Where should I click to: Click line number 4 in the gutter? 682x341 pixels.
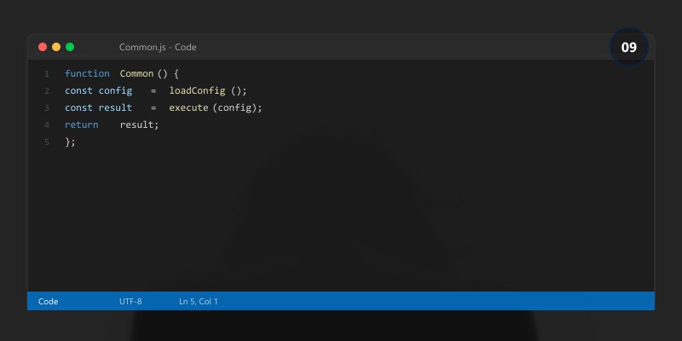pyautogui.click(x=47, y=125)
